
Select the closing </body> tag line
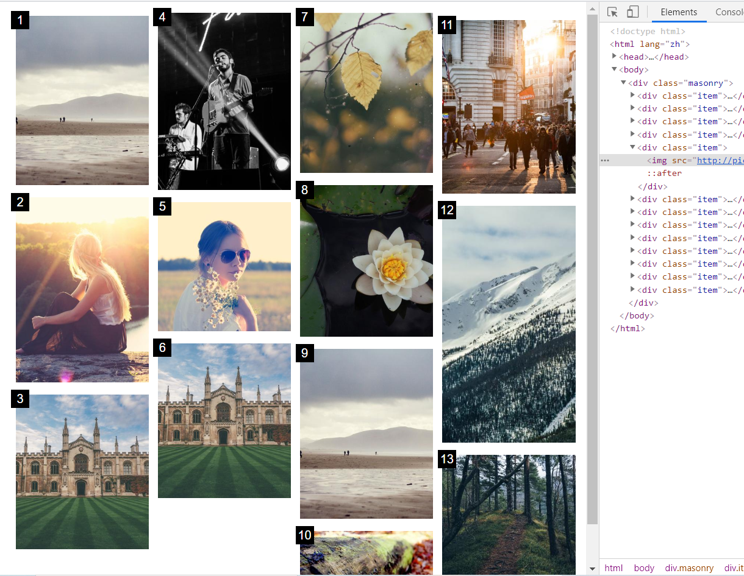pos(637,315)
